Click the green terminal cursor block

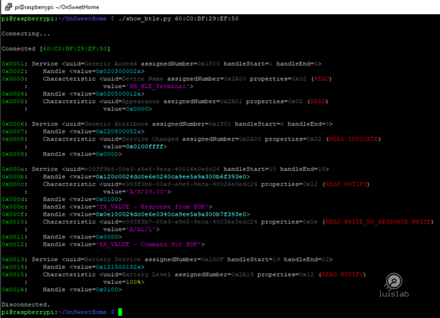120,312
